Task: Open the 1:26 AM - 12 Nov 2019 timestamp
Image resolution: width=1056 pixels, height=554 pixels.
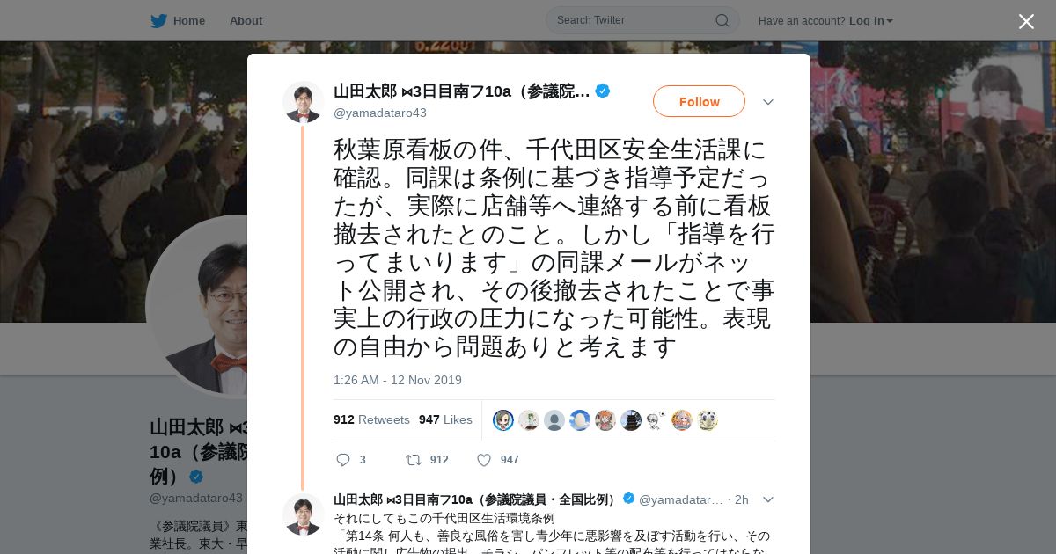Action: coord(398,380)
